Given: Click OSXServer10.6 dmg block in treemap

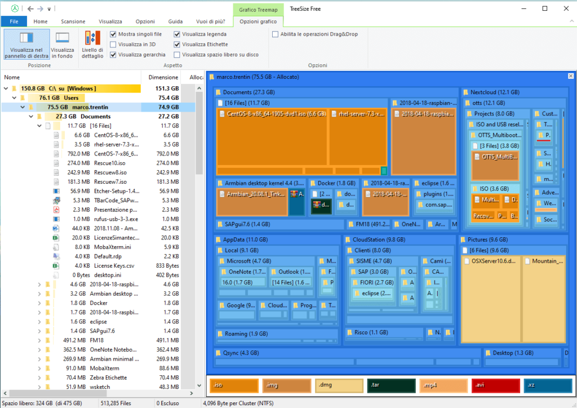Looking at the screenshot, I should [491, 299].
